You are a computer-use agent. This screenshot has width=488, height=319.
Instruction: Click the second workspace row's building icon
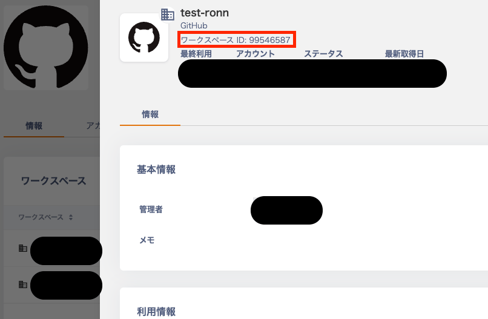(x=23, y=284)
